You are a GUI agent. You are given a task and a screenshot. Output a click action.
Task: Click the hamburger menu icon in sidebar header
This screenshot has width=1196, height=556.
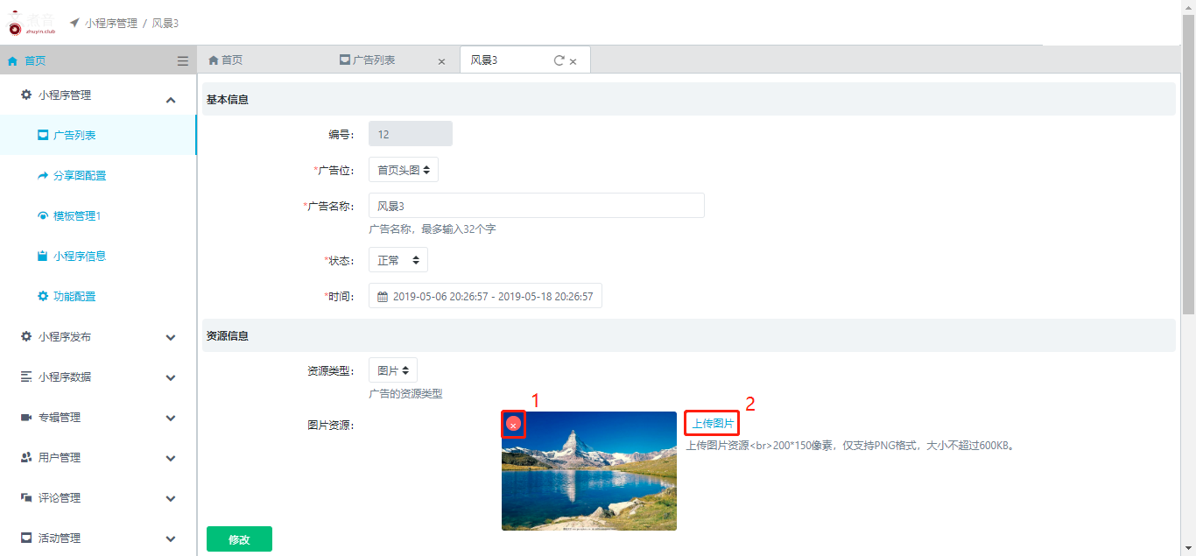[x=182, y=61]
